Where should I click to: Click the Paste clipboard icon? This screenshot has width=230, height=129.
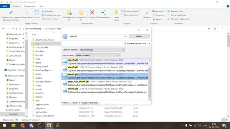tap(36, 13)
